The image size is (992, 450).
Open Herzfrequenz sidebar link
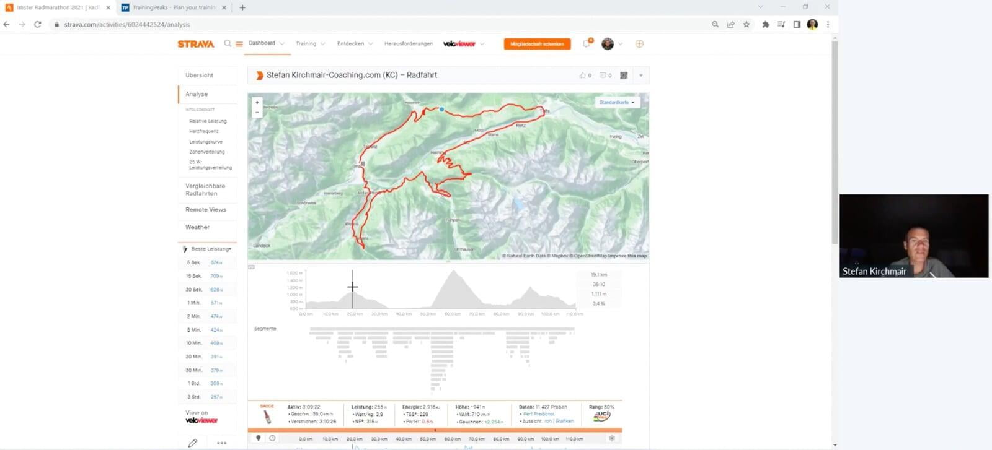[x=204, y=131]
